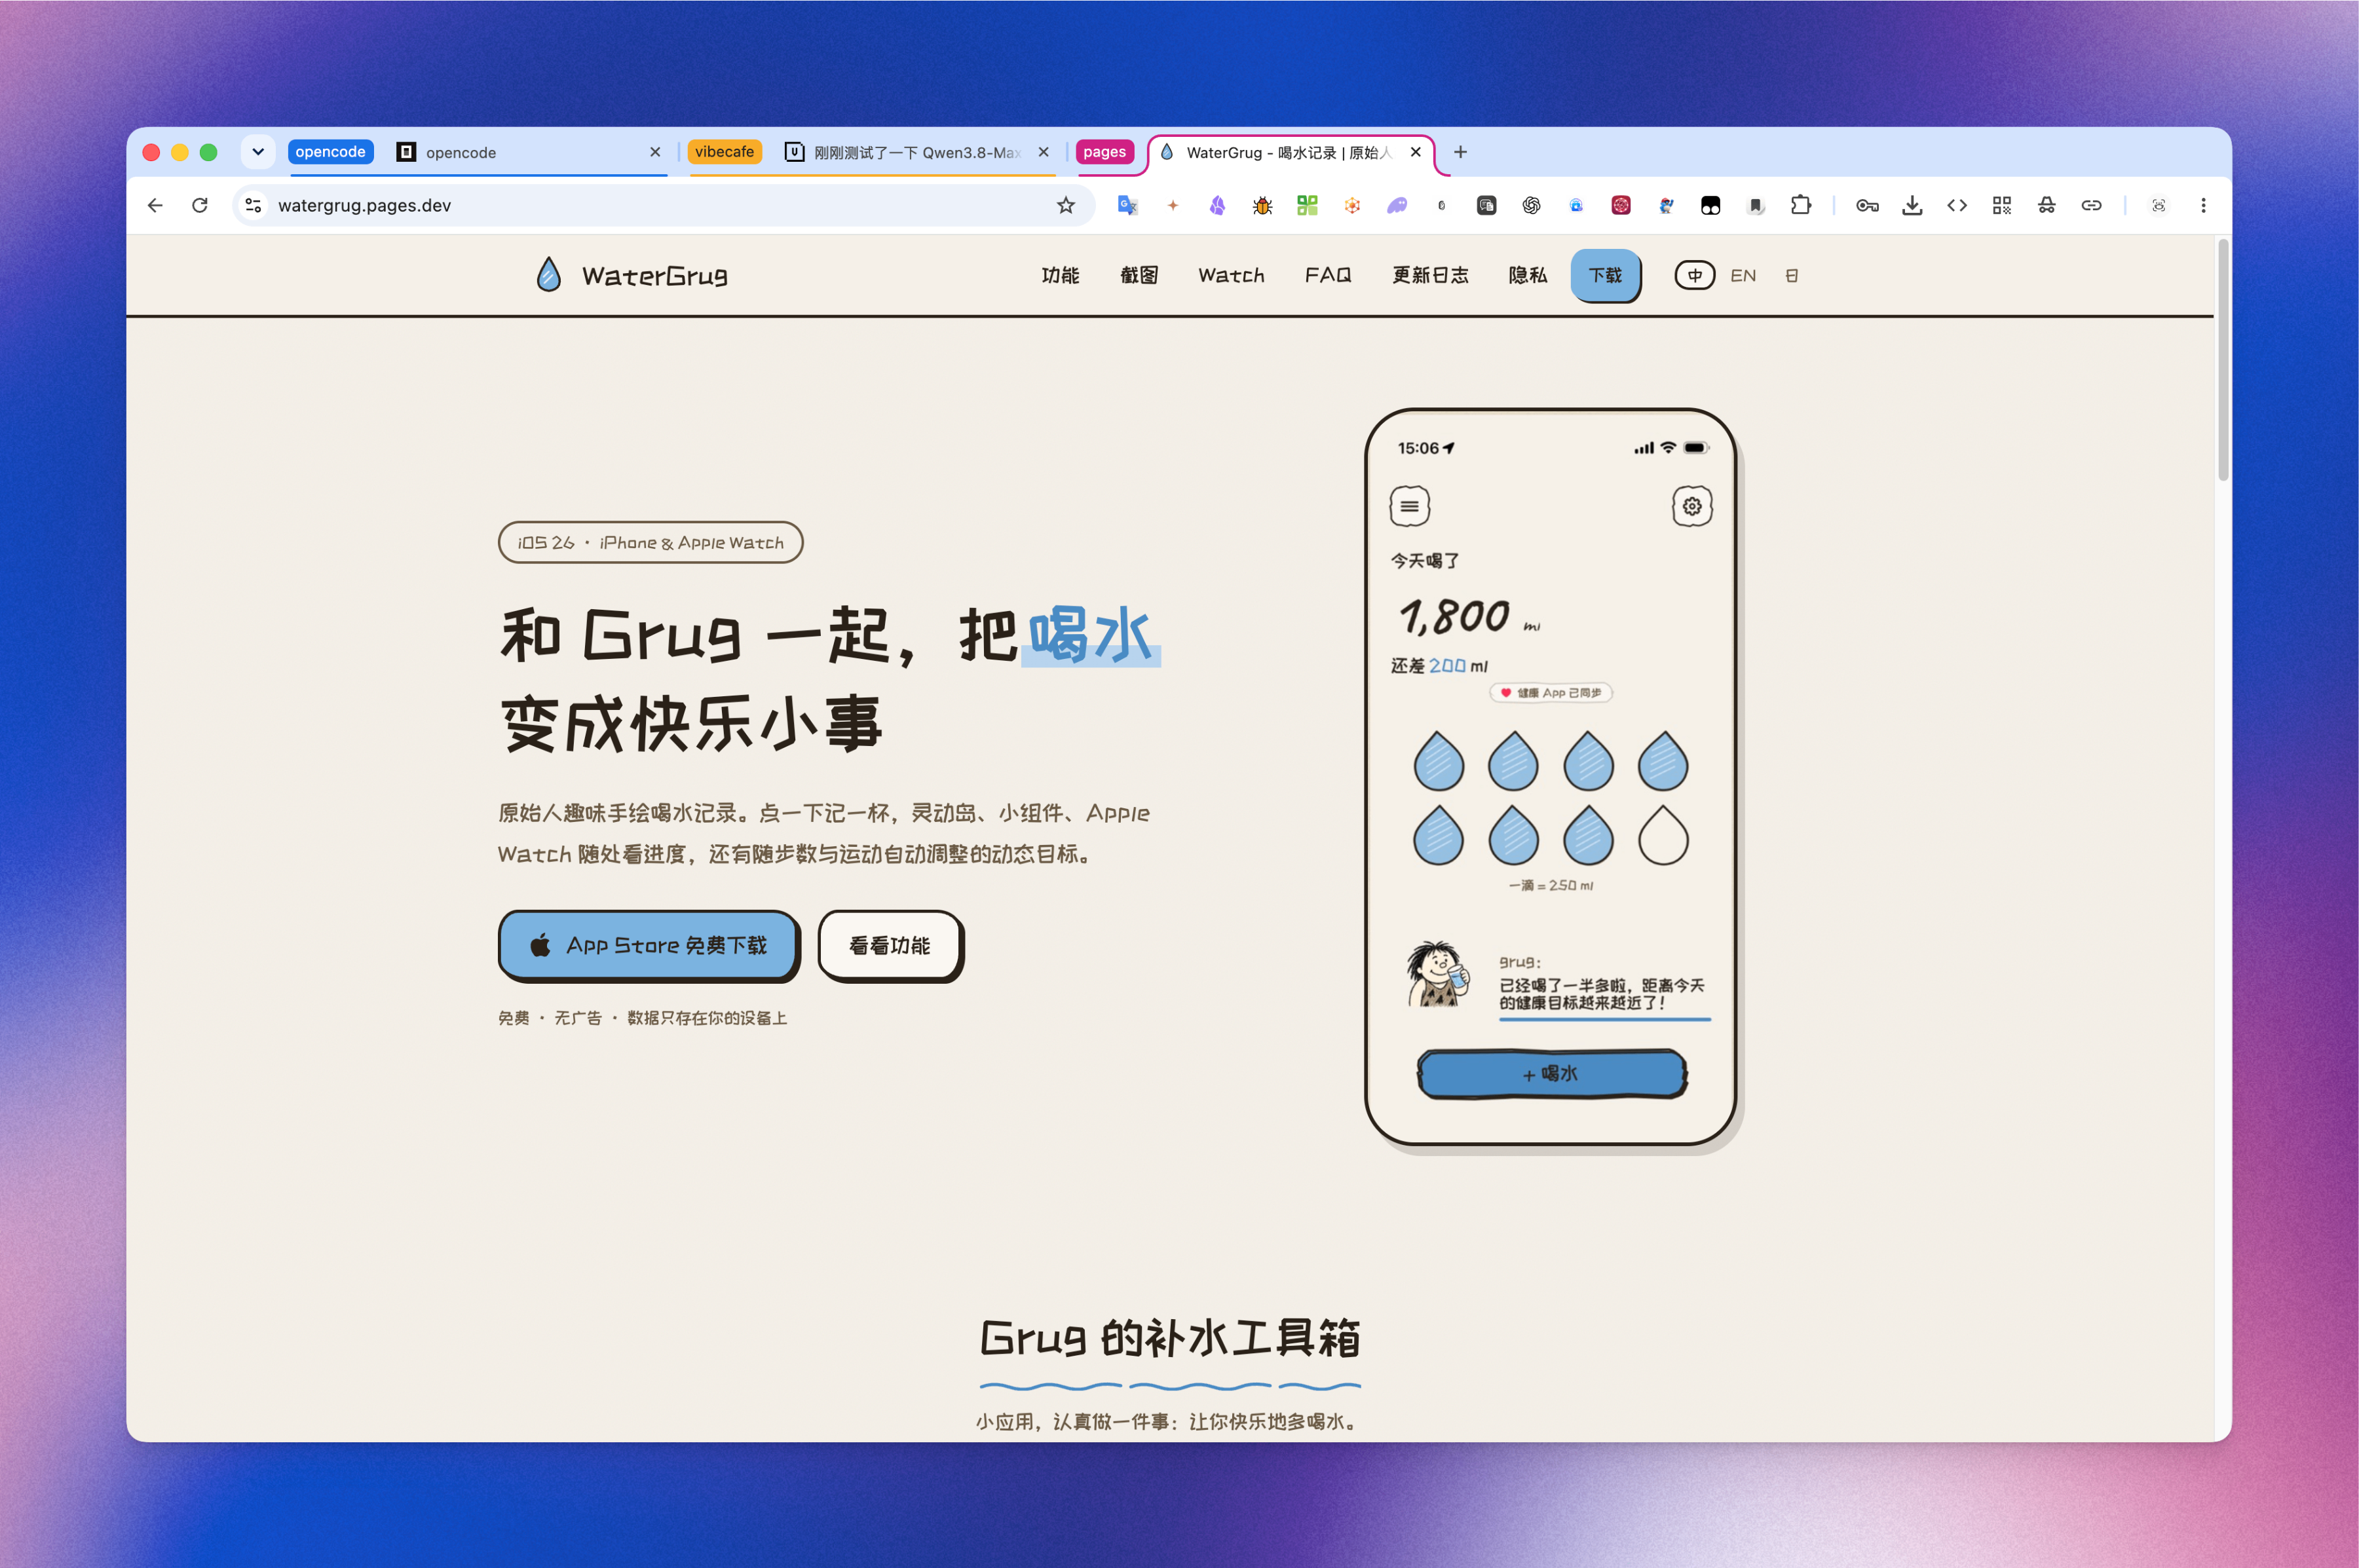The image size is (2359, 1568).
Task: Tap the + 喝水 button in mockup
Action: point(1551,1074)
